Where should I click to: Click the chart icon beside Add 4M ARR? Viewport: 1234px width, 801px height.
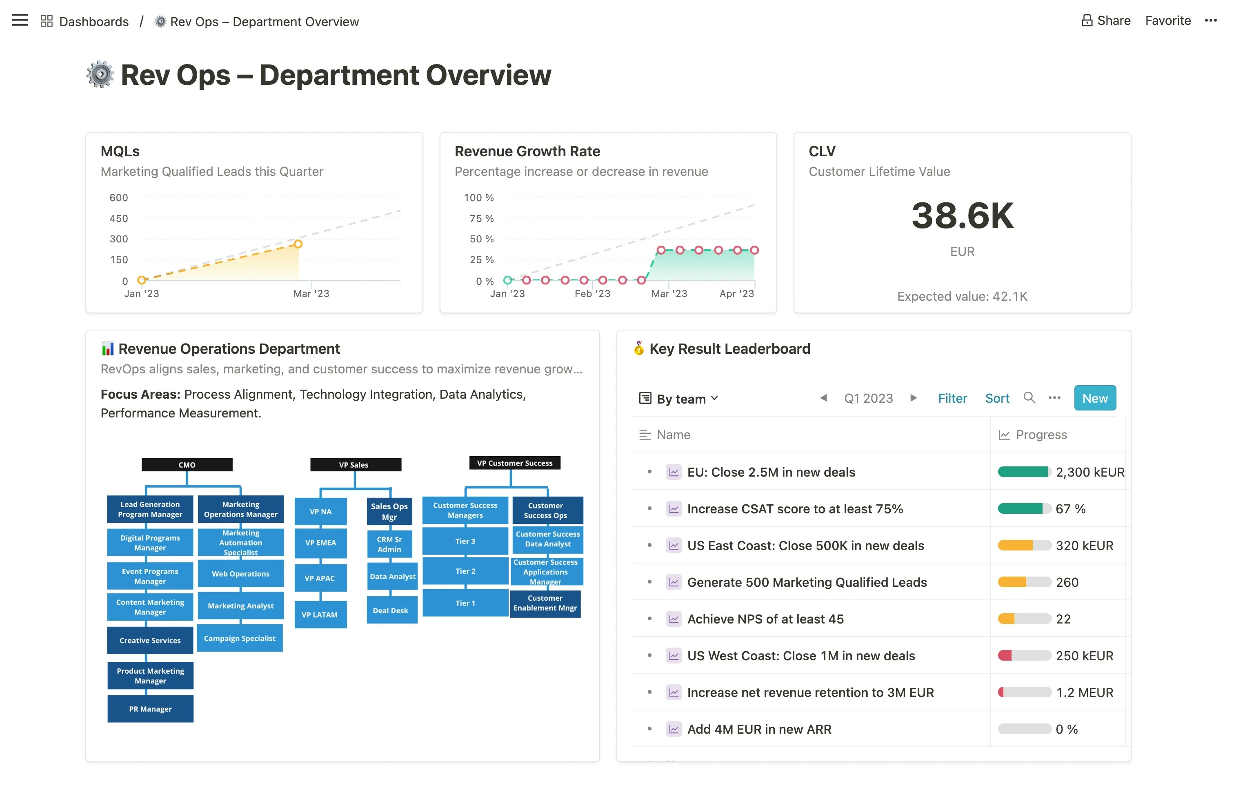tap(673, 730)
